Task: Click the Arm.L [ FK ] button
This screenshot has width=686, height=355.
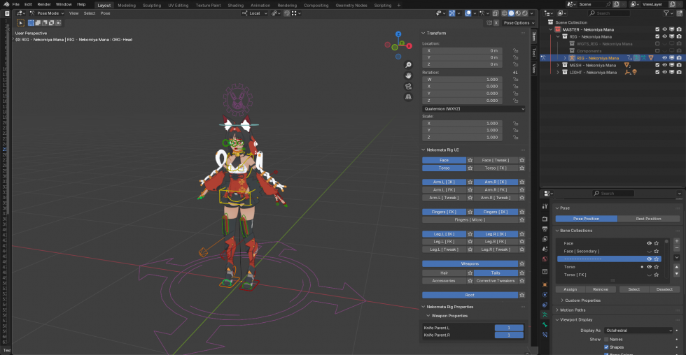Action: coord(444,189)
